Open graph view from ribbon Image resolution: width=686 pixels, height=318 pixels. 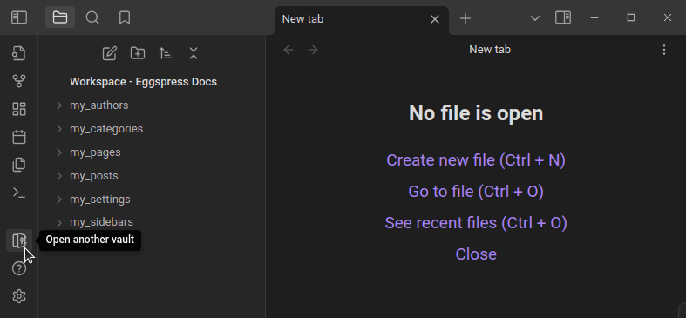[x=19, y=81]
